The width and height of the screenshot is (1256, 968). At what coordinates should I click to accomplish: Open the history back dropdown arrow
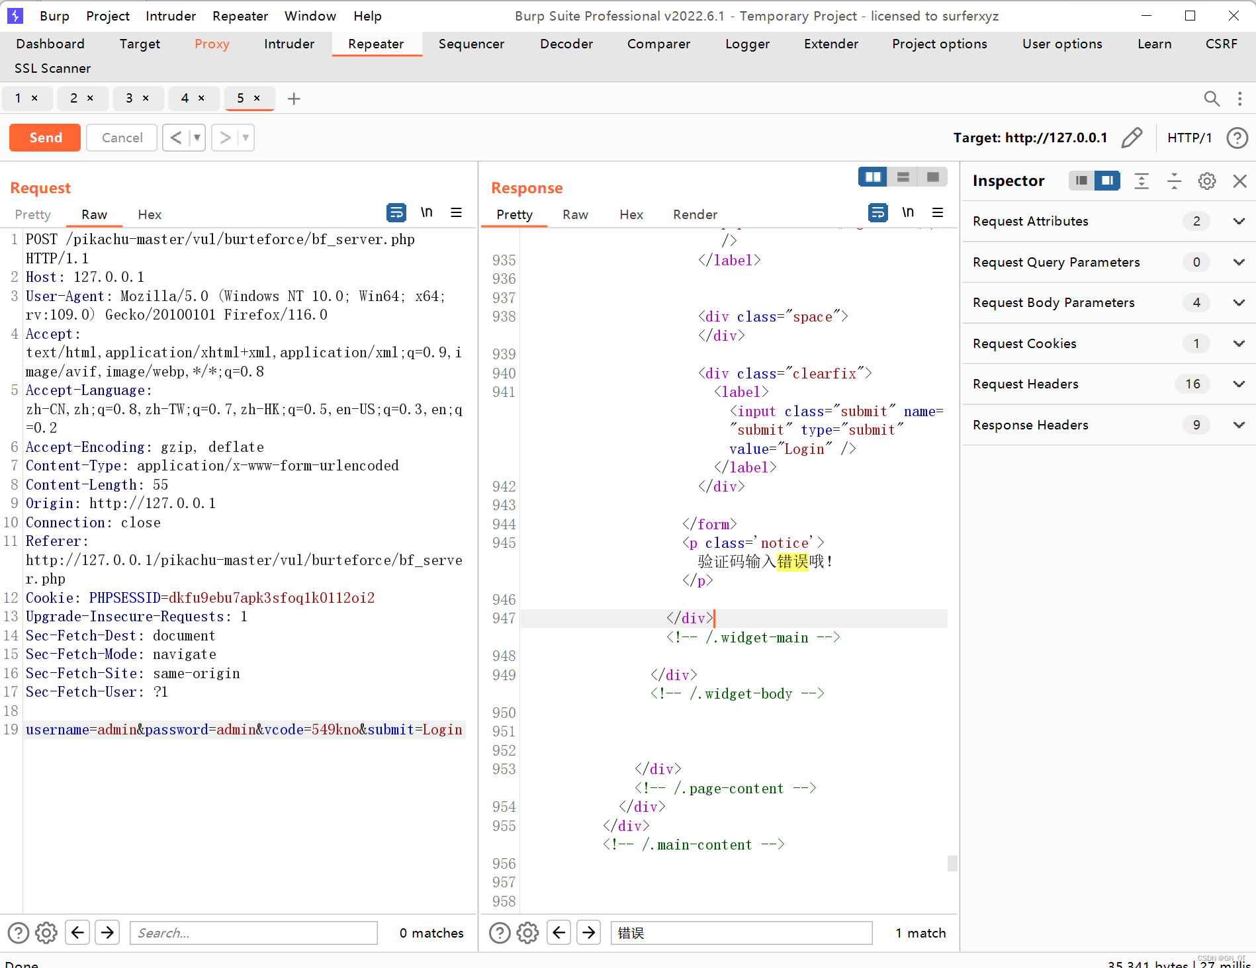point(197,138)
